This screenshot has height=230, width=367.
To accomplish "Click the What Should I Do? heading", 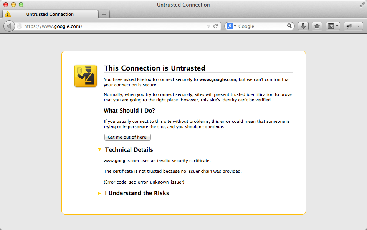I will (129, 111).
